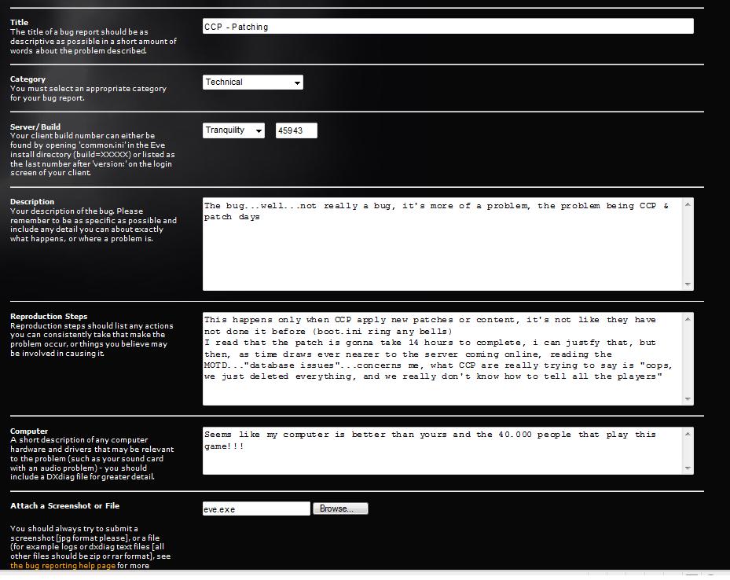Click the Browse... button
The height and width of the screenshot is (580, 730).
340,508
